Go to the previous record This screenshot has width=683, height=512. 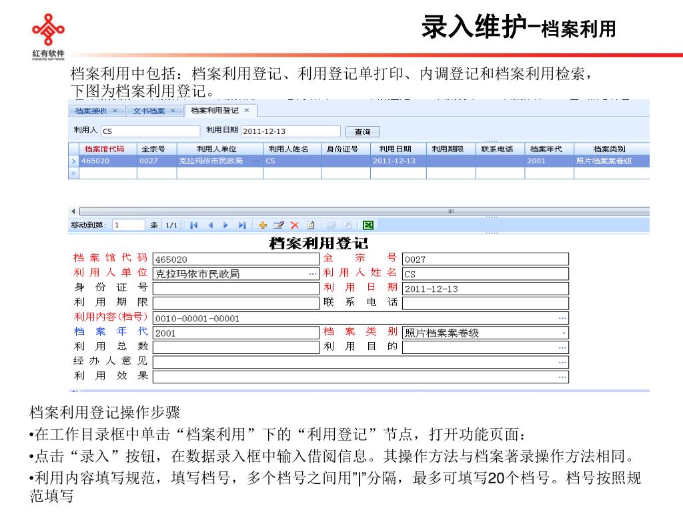click(210, 225)
